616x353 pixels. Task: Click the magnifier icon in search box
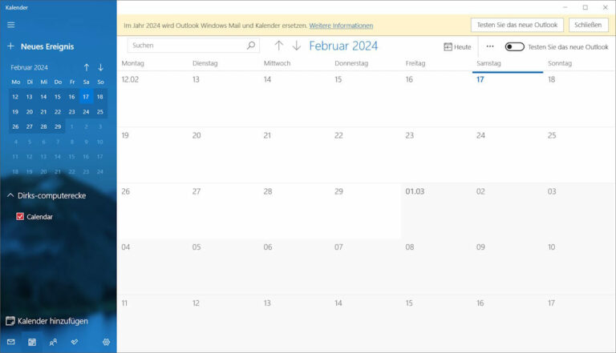point(251,46)
